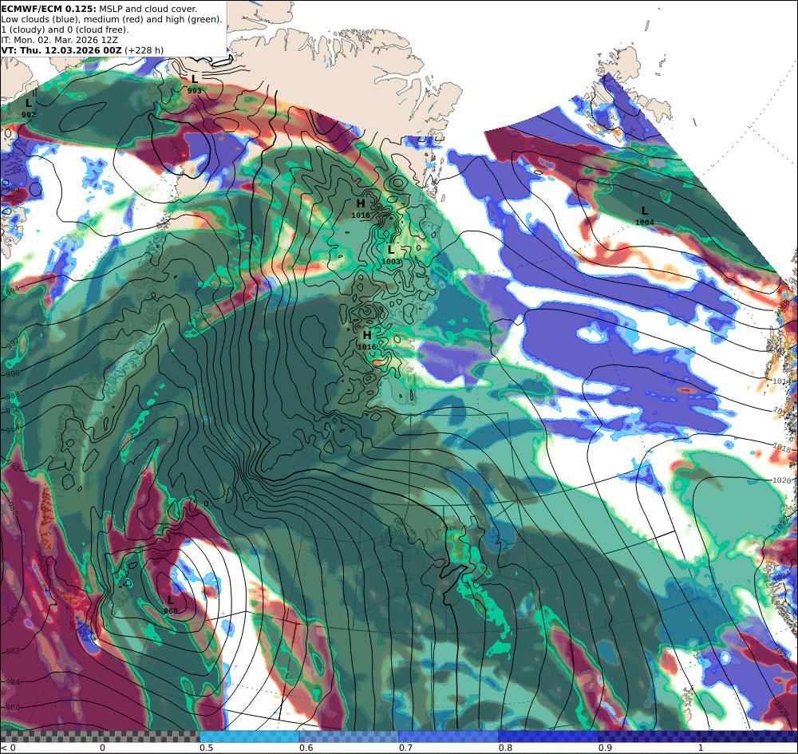Select the H 1016 marker just above L 1003
This screenshot has width=798, height=754.
coord(361,208)
